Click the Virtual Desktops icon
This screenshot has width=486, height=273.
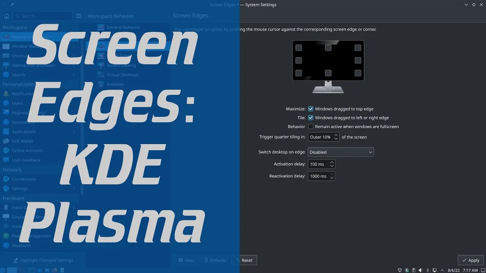tap(101, 75)
